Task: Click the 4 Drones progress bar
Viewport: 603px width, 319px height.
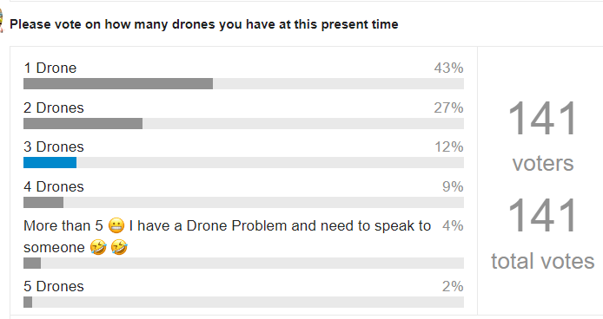Action: click(243, 203)
